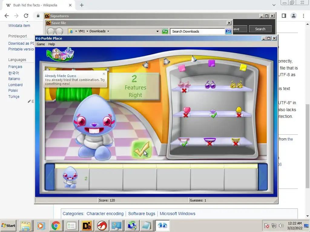Click the search magnifier in Save file dialog
Viewport: 310px width, 232px height.
(x=228, y=31)
